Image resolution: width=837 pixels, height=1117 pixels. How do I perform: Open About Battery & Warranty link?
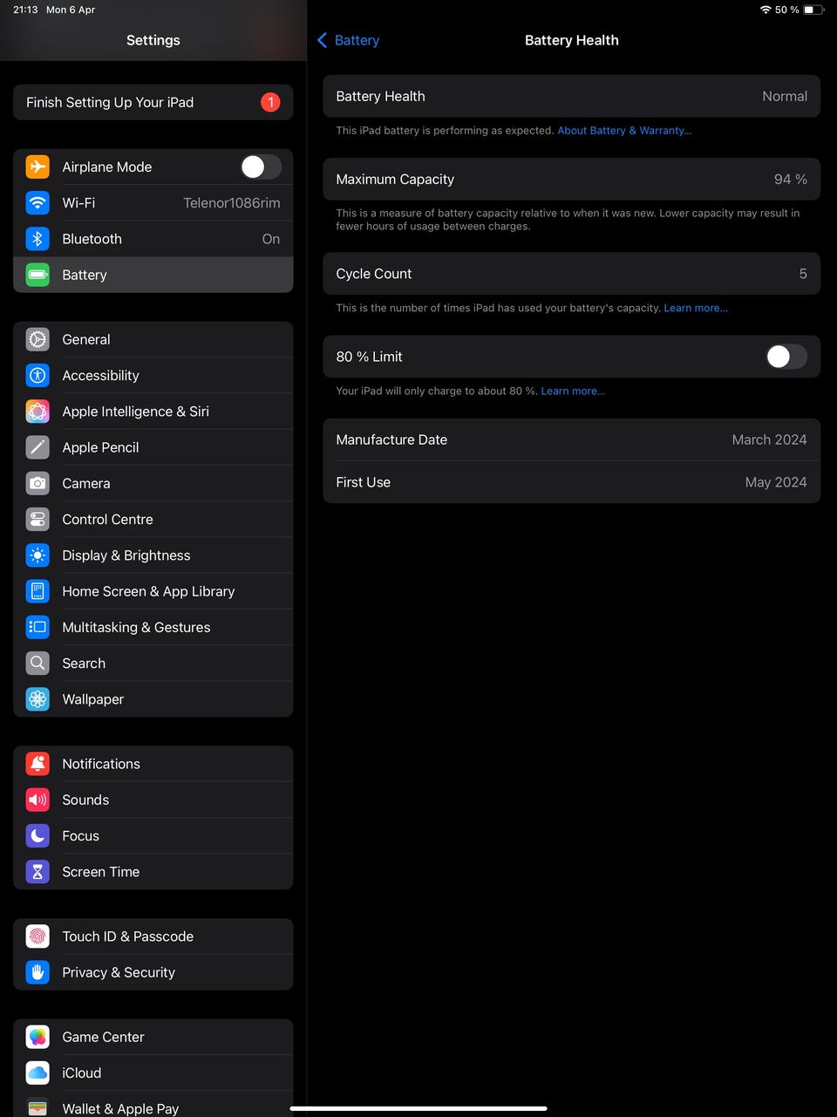[624, 131]
